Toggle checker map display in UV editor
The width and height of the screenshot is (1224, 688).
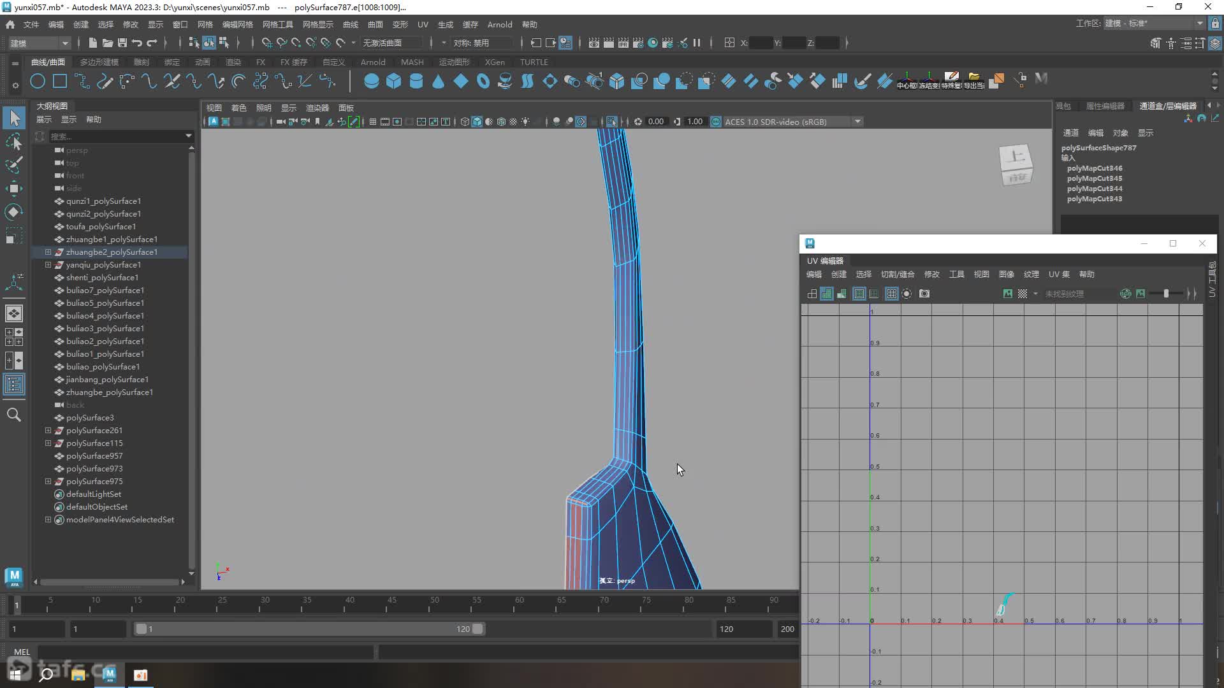click(1023, 294)
